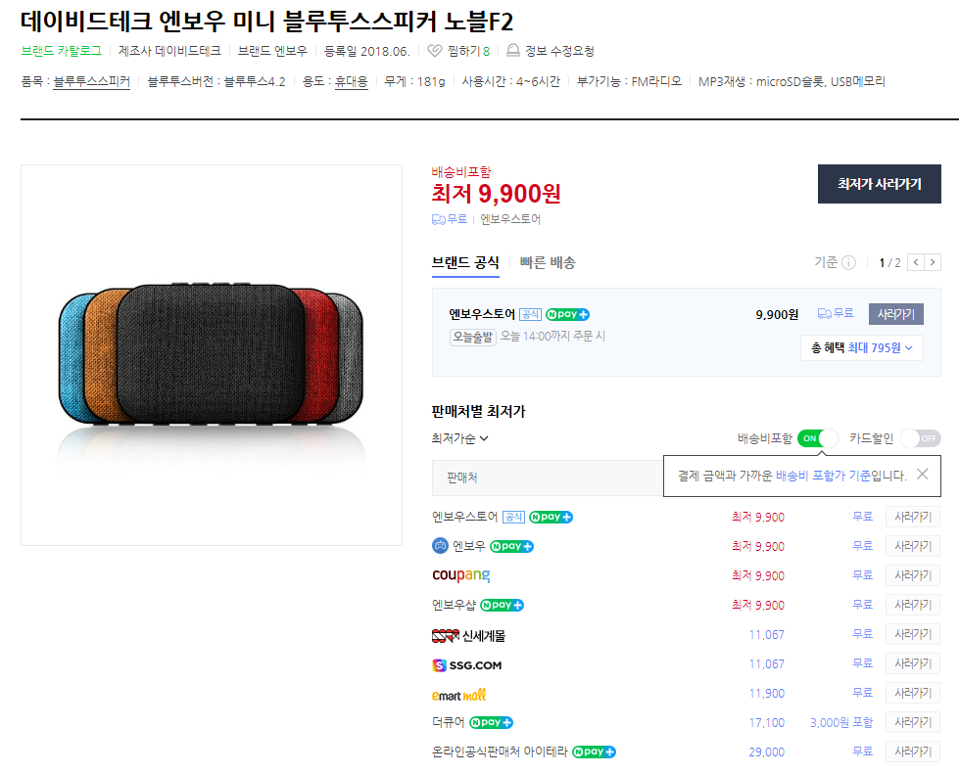959x774 pixels.
Task: Open the 신세계몰 seller logo
Action: click(x=468, y=636)
